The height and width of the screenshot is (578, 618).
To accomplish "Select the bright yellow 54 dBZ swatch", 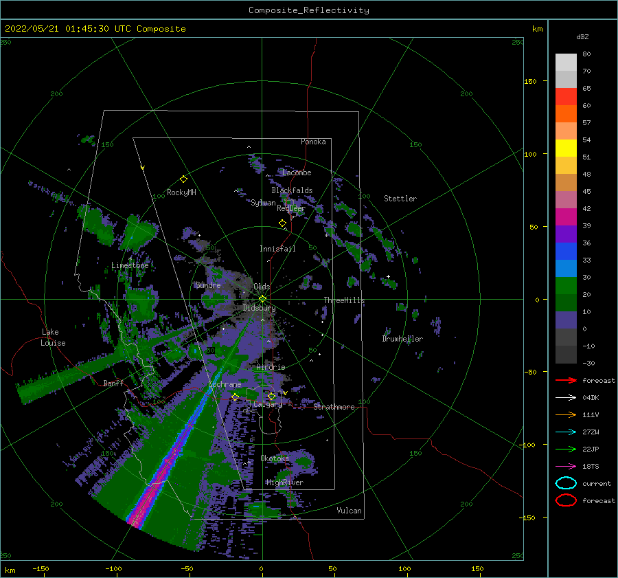I will pyautogui.click(x=566, y=148).
